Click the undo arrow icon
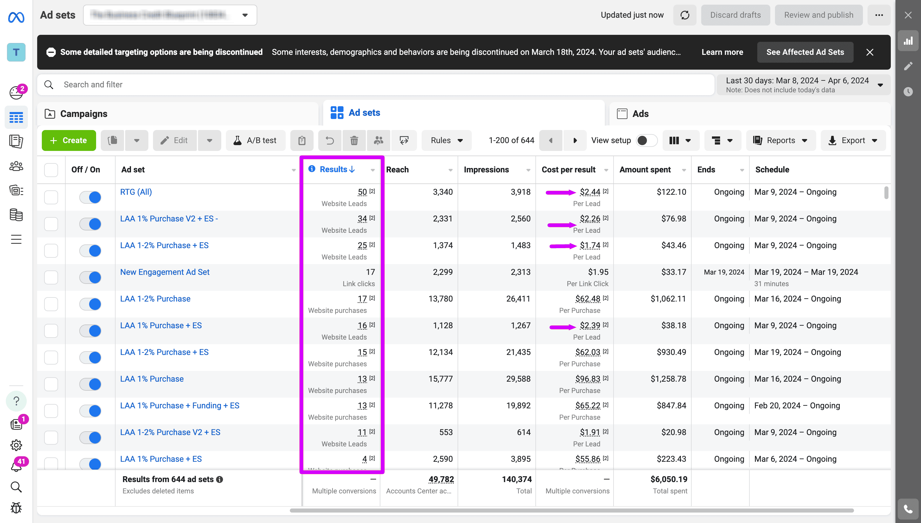 point(330,140)
